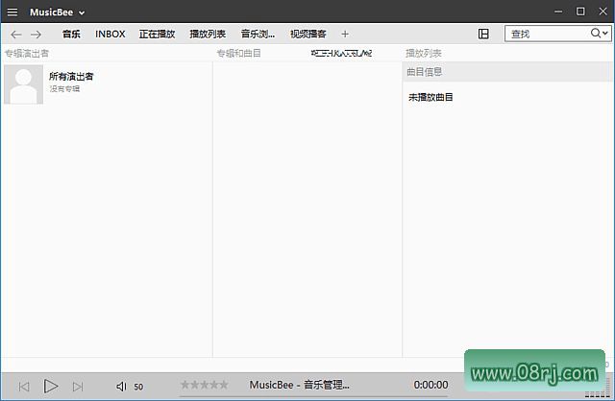Toggle the panel layout icon
The width and height of the screenshot is (615, 401).
click(x=483, y=35)
